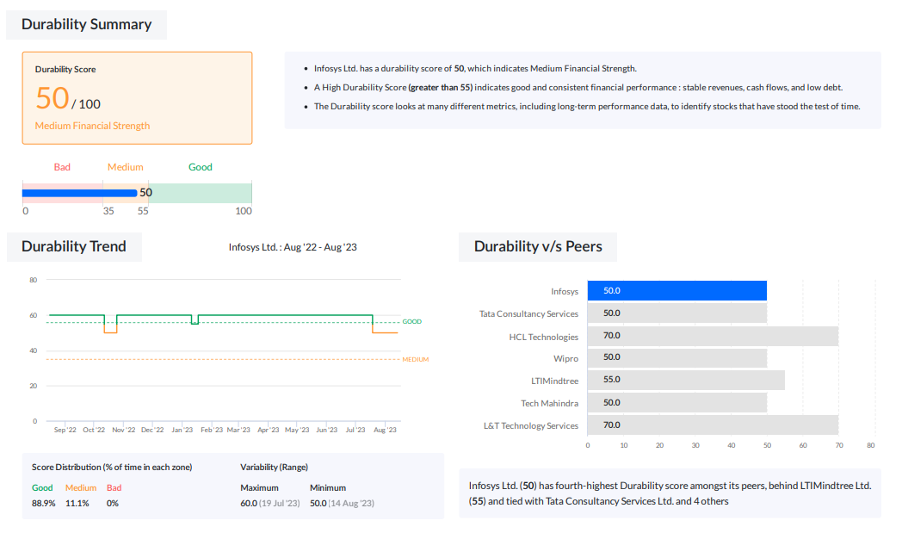Click the Durability Score card value 50
902x533 pixels.
click(x=53, y=98)
